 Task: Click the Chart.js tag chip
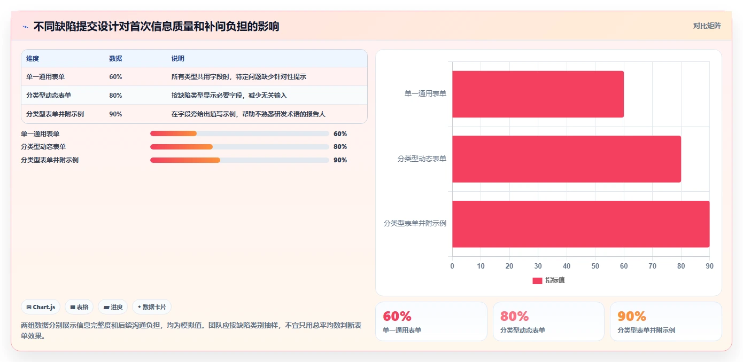click(x=41, y=307)
